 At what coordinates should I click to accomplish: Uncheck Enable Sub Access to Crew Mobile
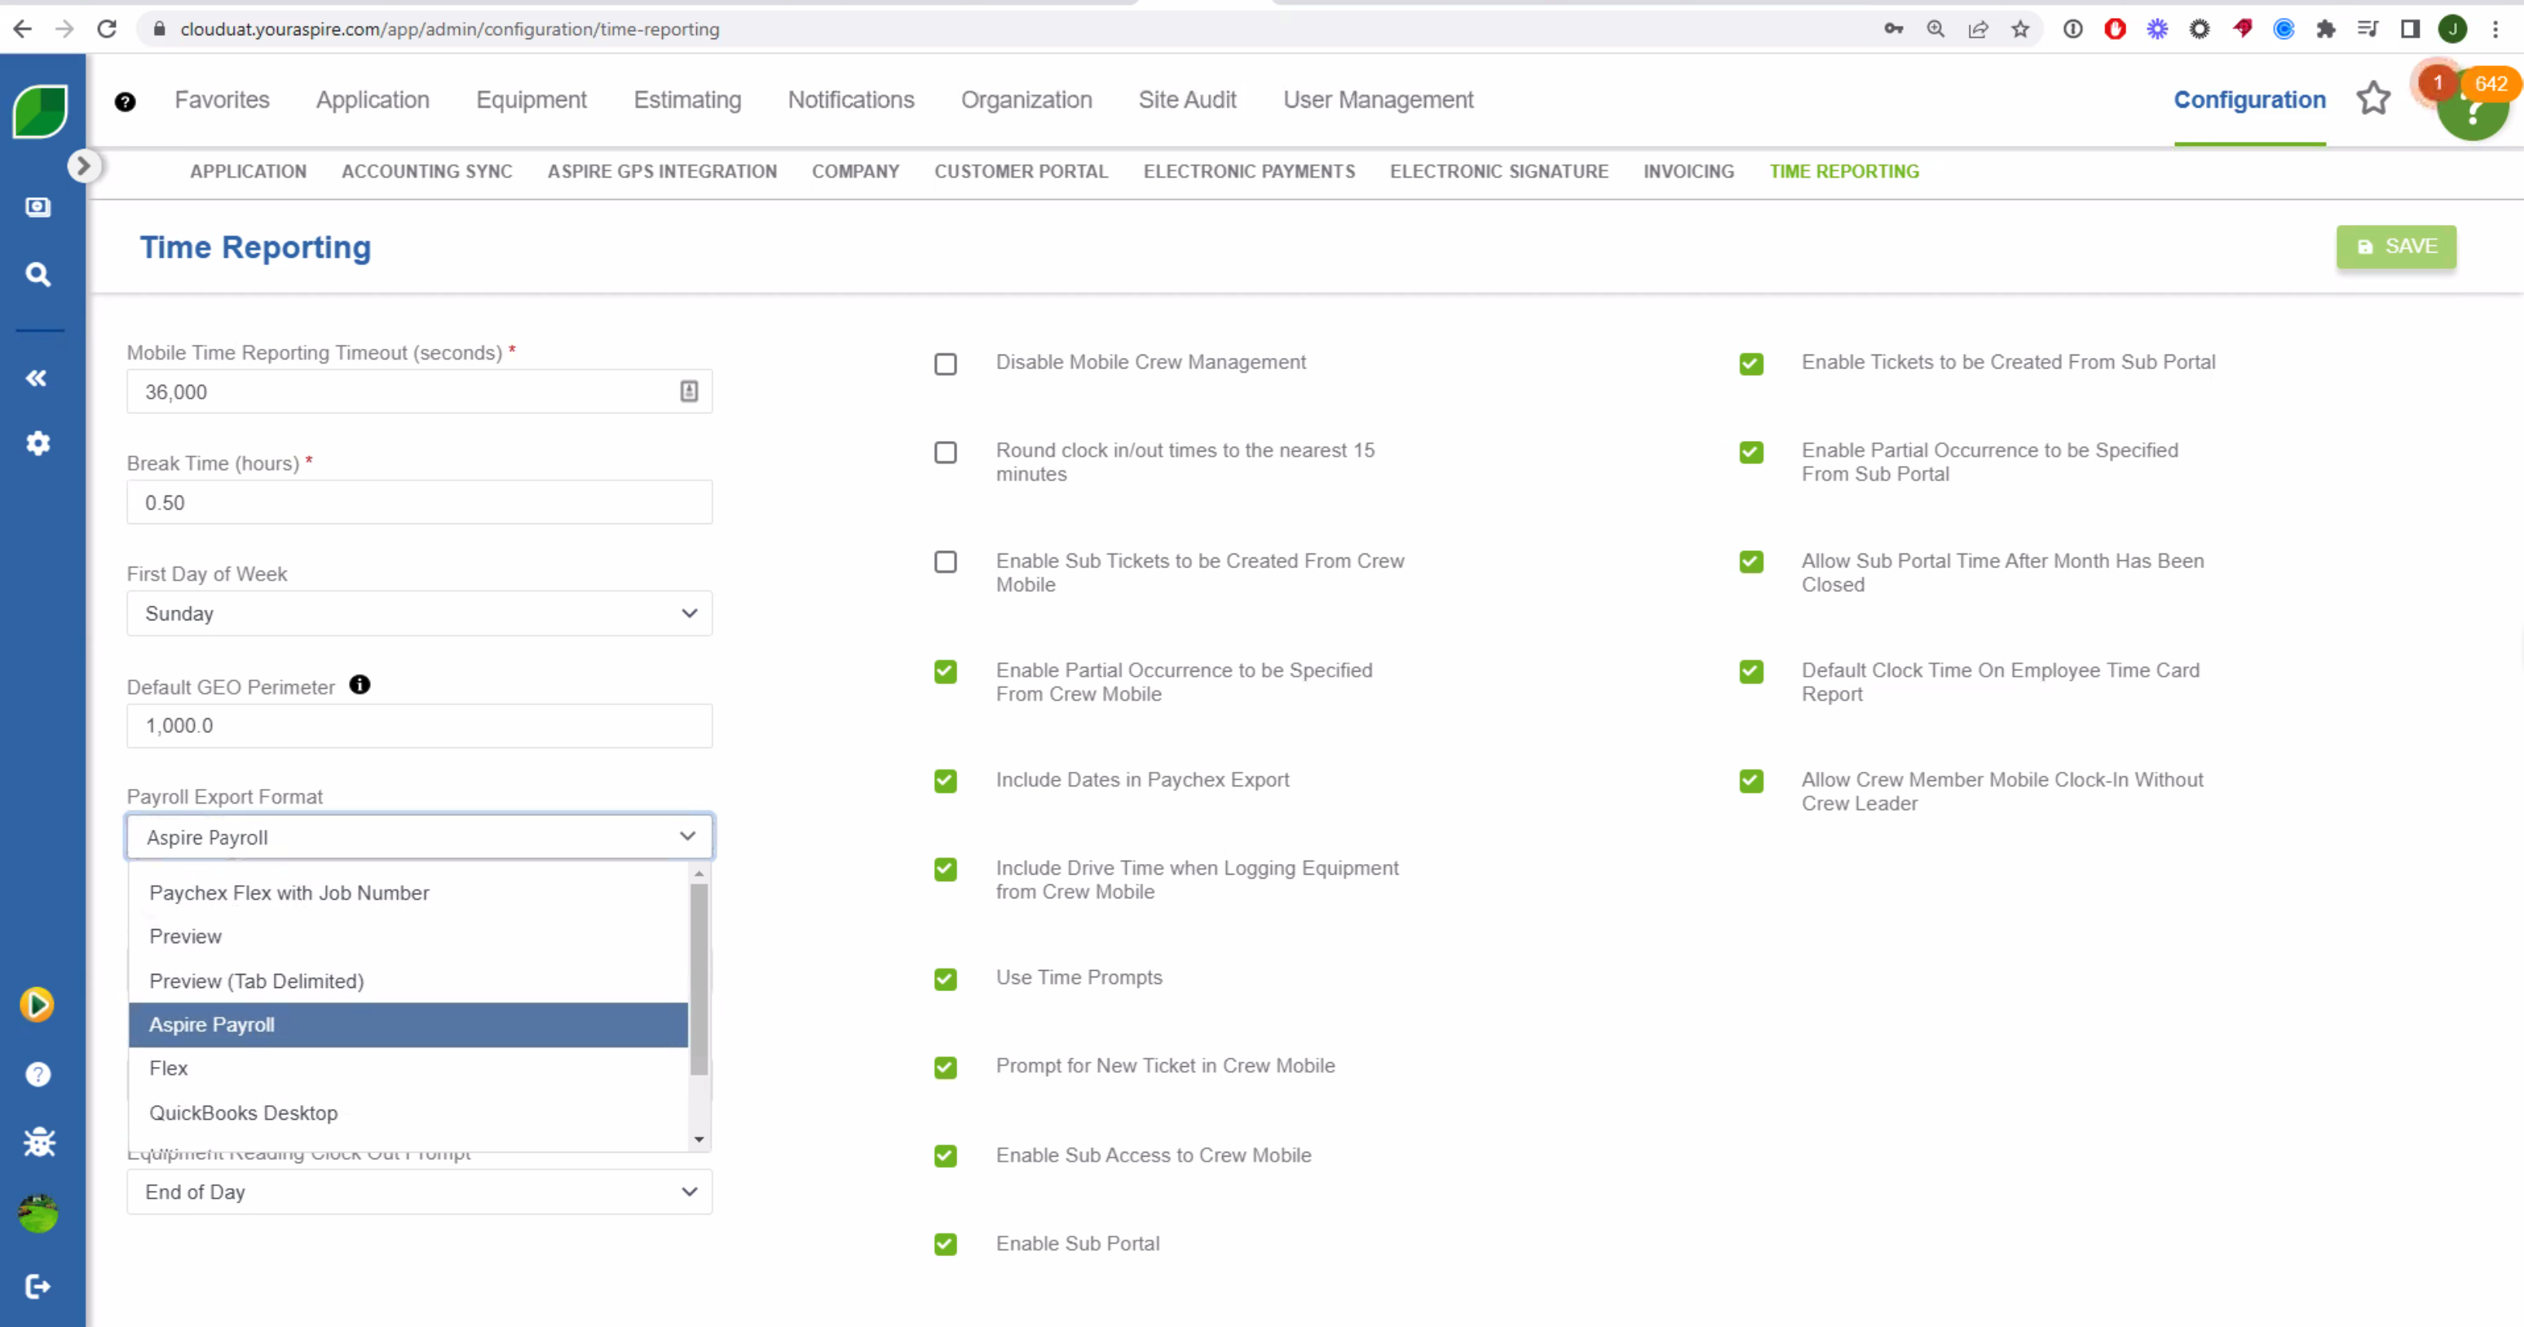946,1156
